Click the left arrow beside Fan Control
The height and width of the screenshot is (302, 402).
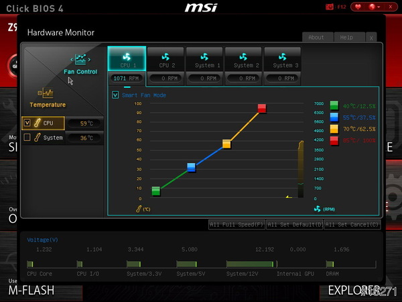(72, 60)
